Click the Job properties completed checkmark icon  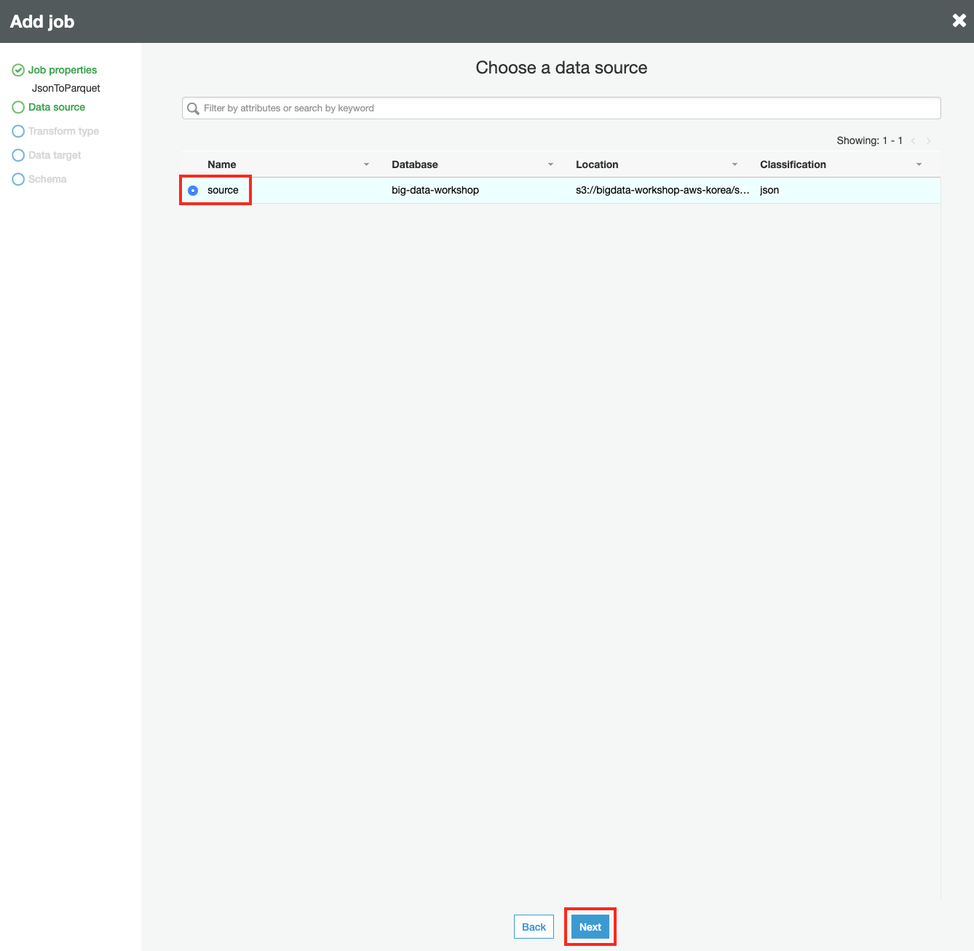[x=18, y=71]
